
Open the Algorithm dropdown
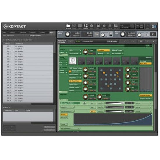click(x=75, y=78)
